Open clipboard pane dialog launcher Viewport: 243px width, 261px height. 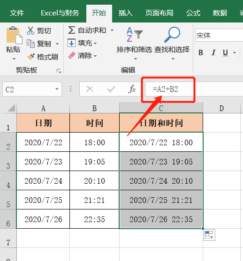coord(59,71)
